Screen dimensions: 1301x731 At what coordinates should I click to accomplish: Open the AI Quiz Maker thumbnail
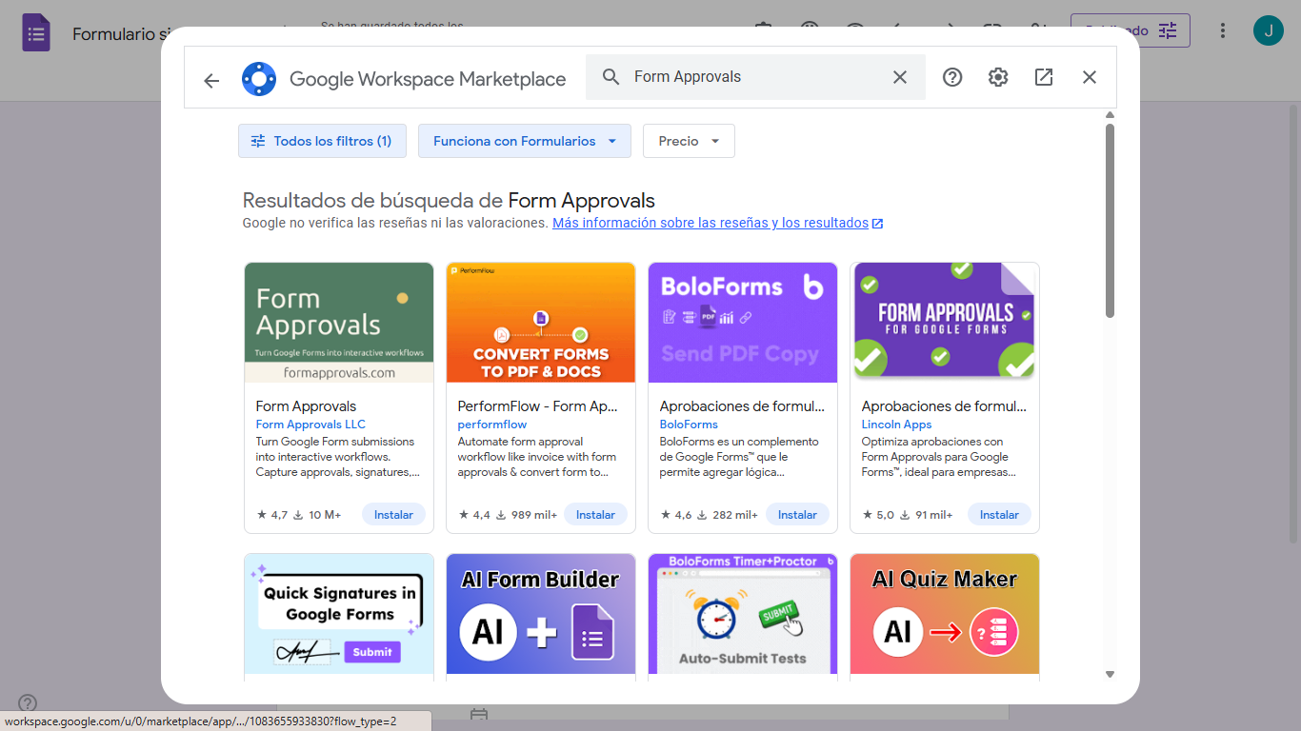coord(945,614)
